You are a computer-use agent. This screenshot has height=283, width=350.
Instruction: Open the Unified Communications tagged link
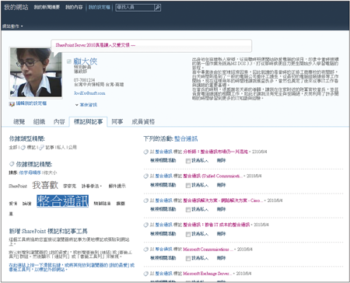coord(212,176)
